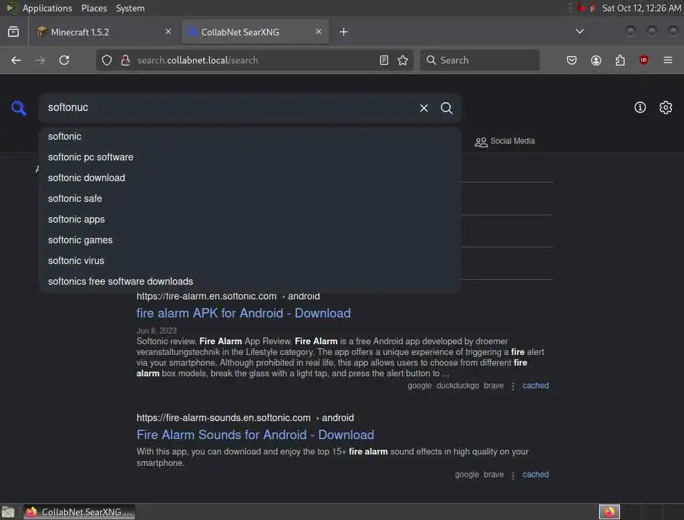The height and width of the screenshot is (520, 684).
Task: Open new tab with plus button
Action: (344, 32)
